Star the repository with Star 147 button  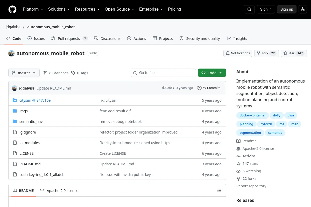[x=294, y=53]
